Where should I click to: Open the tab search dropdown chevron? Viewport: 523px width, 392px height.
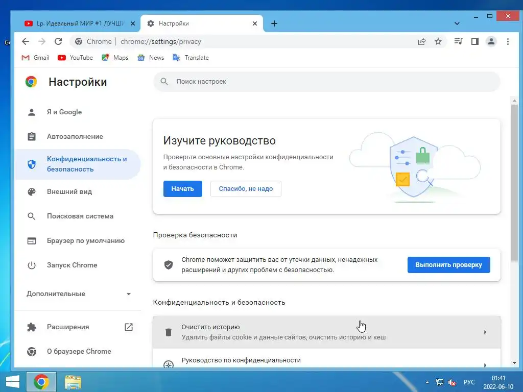pos(457,23)
